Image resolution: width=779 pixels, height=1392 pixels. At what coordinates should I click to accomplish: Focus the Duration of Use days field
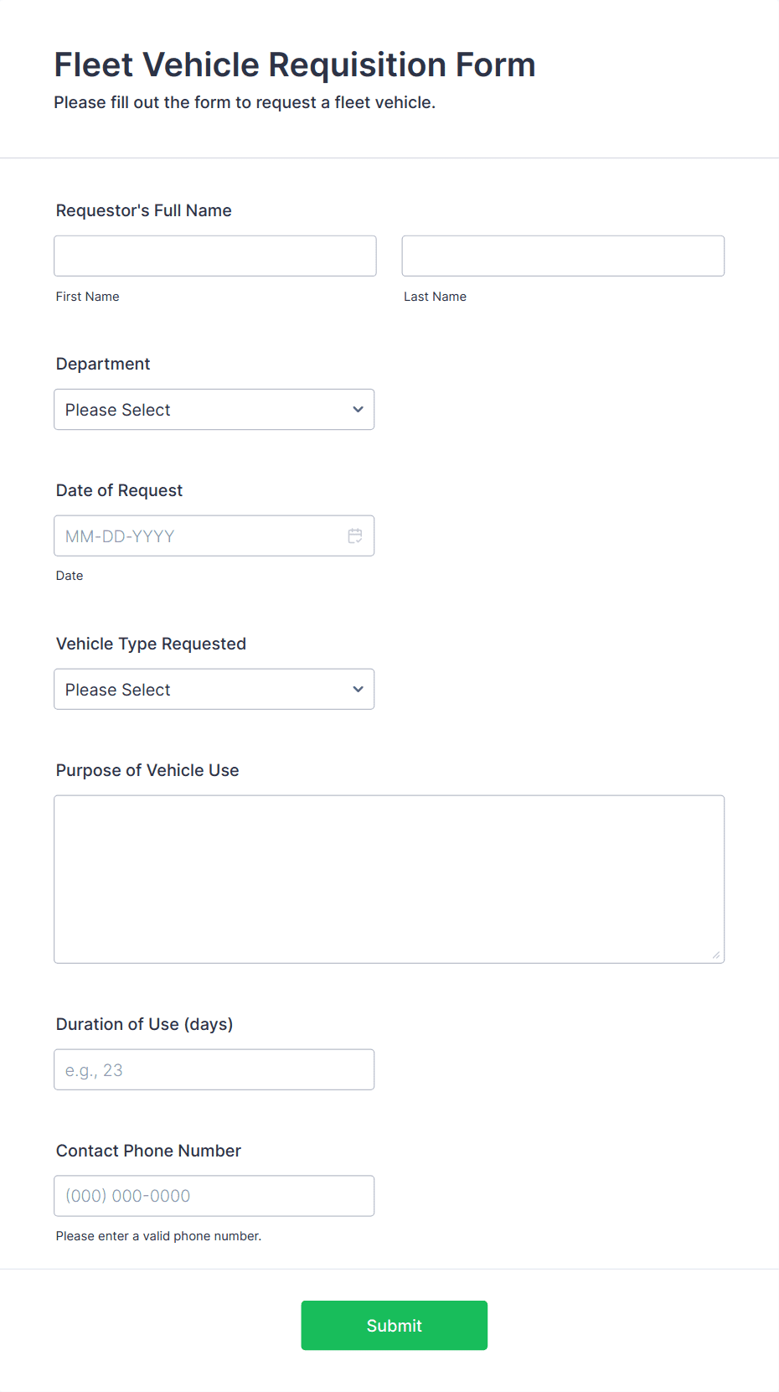tap(214, 1069)
